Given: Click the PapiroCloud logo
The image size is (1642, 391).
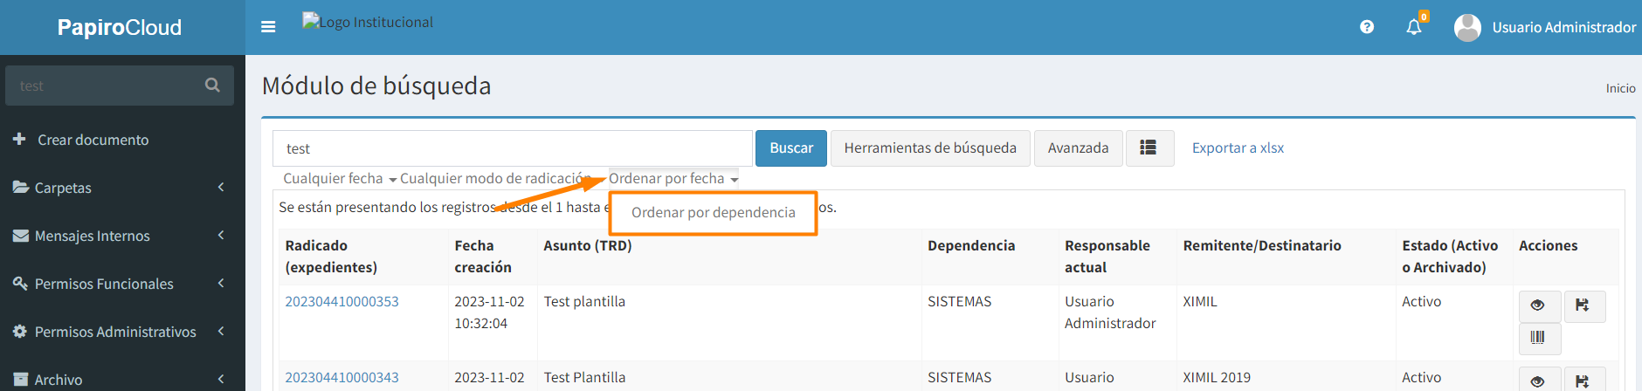Looking at the screenshot, I should (x=120, y=27).
